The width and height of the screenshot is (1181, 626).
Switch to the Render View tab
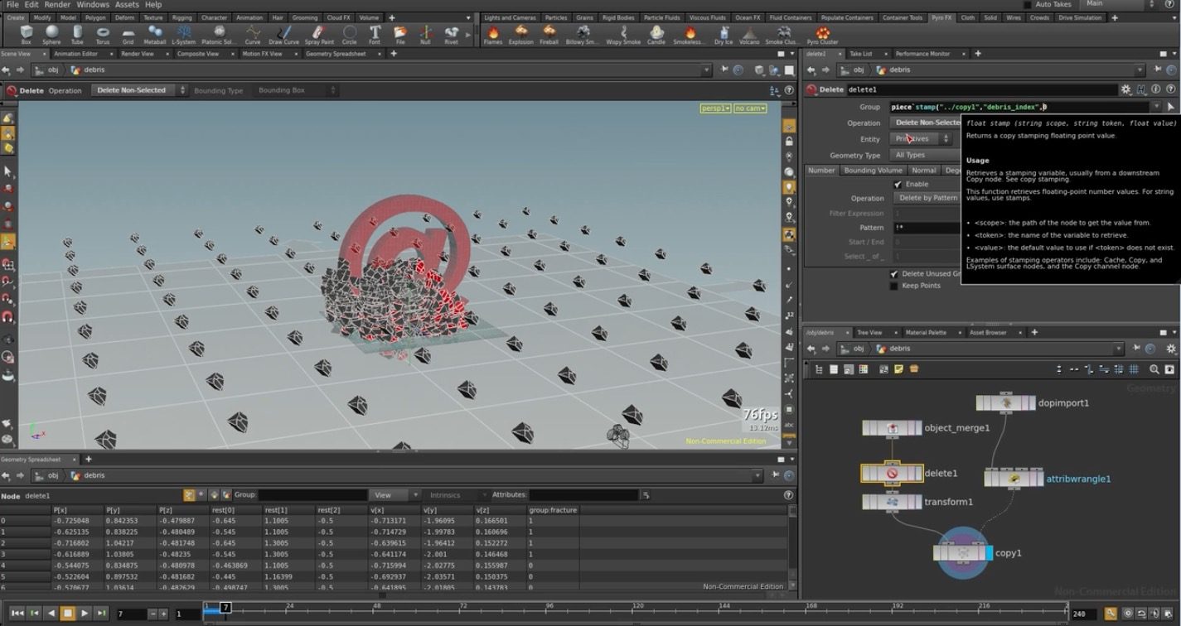[138, 54]
